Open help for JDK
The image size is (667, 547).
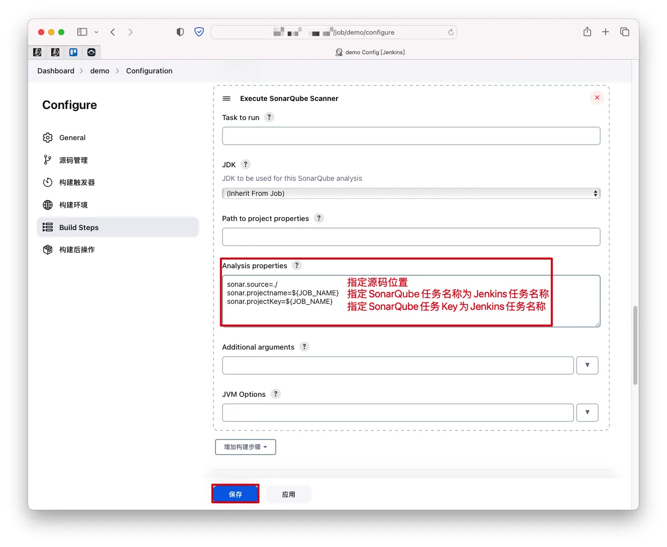(246, 164)
